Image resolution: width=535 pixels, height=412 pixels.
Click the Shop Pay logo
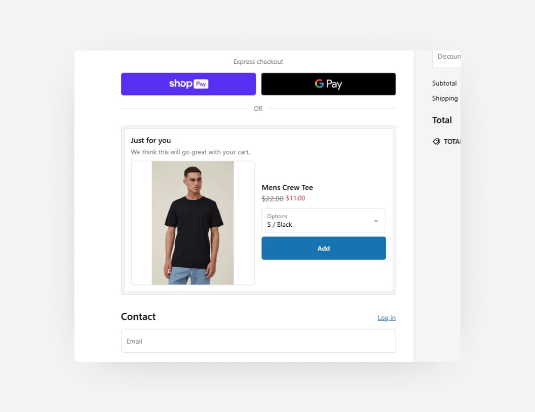188,84
